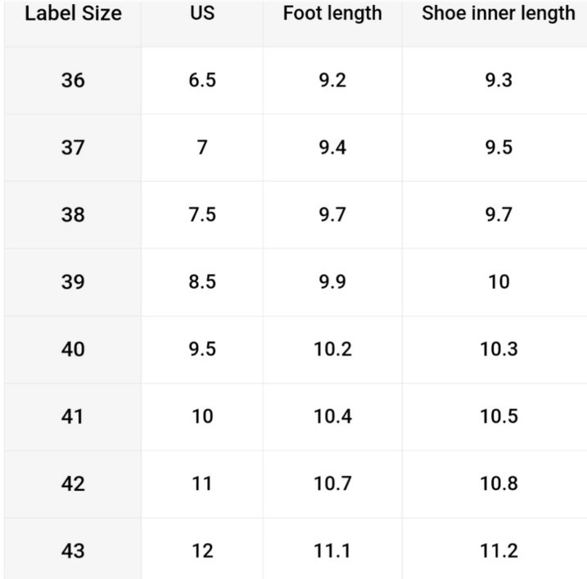587x579 pixels.
Task: Click US size 6.5 cell
Action: click(202, 80)
